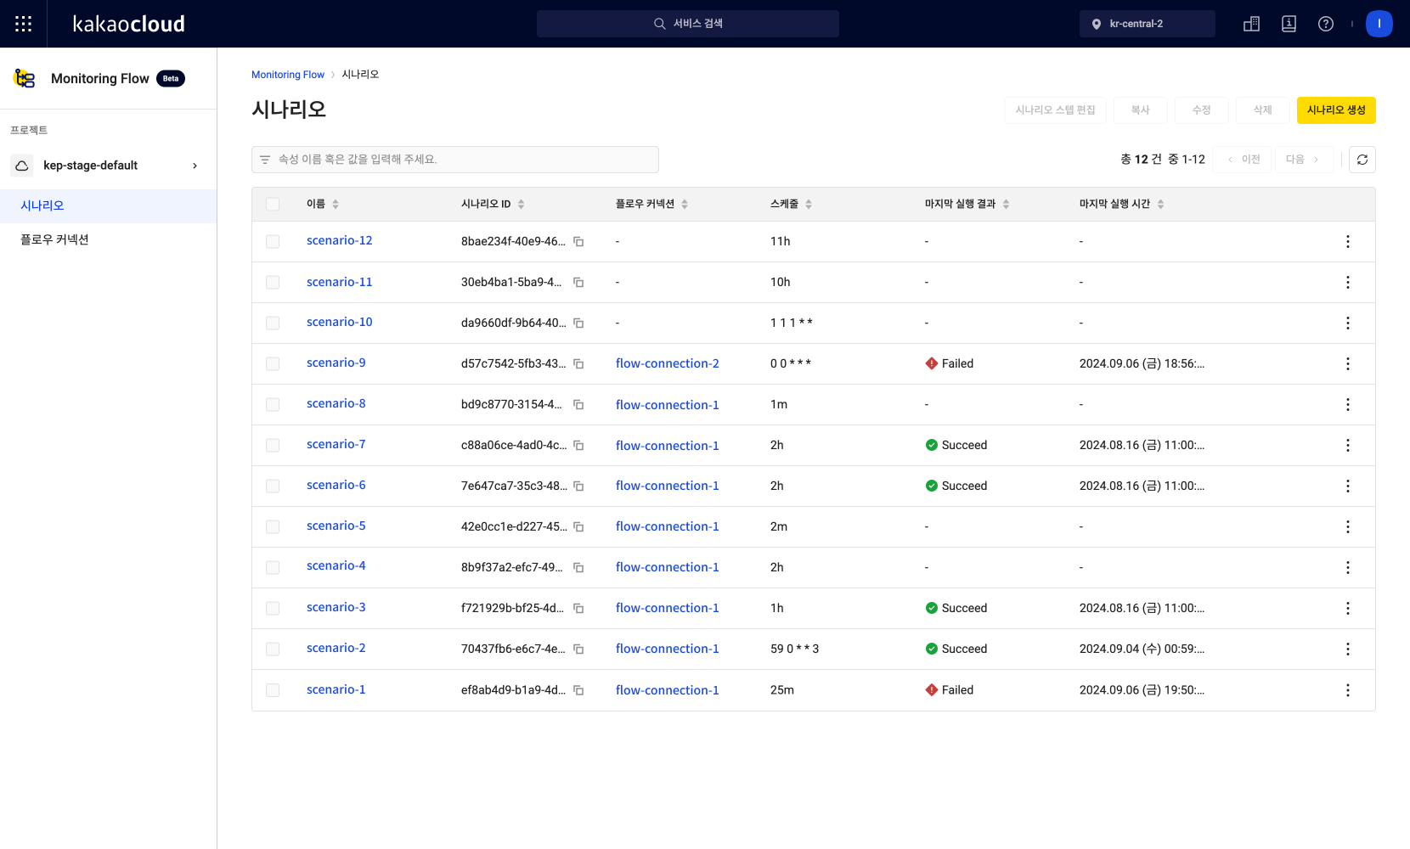The image size is (1410, 849).
Task: Copy the scenario-7 ID value
Action: 578,446
